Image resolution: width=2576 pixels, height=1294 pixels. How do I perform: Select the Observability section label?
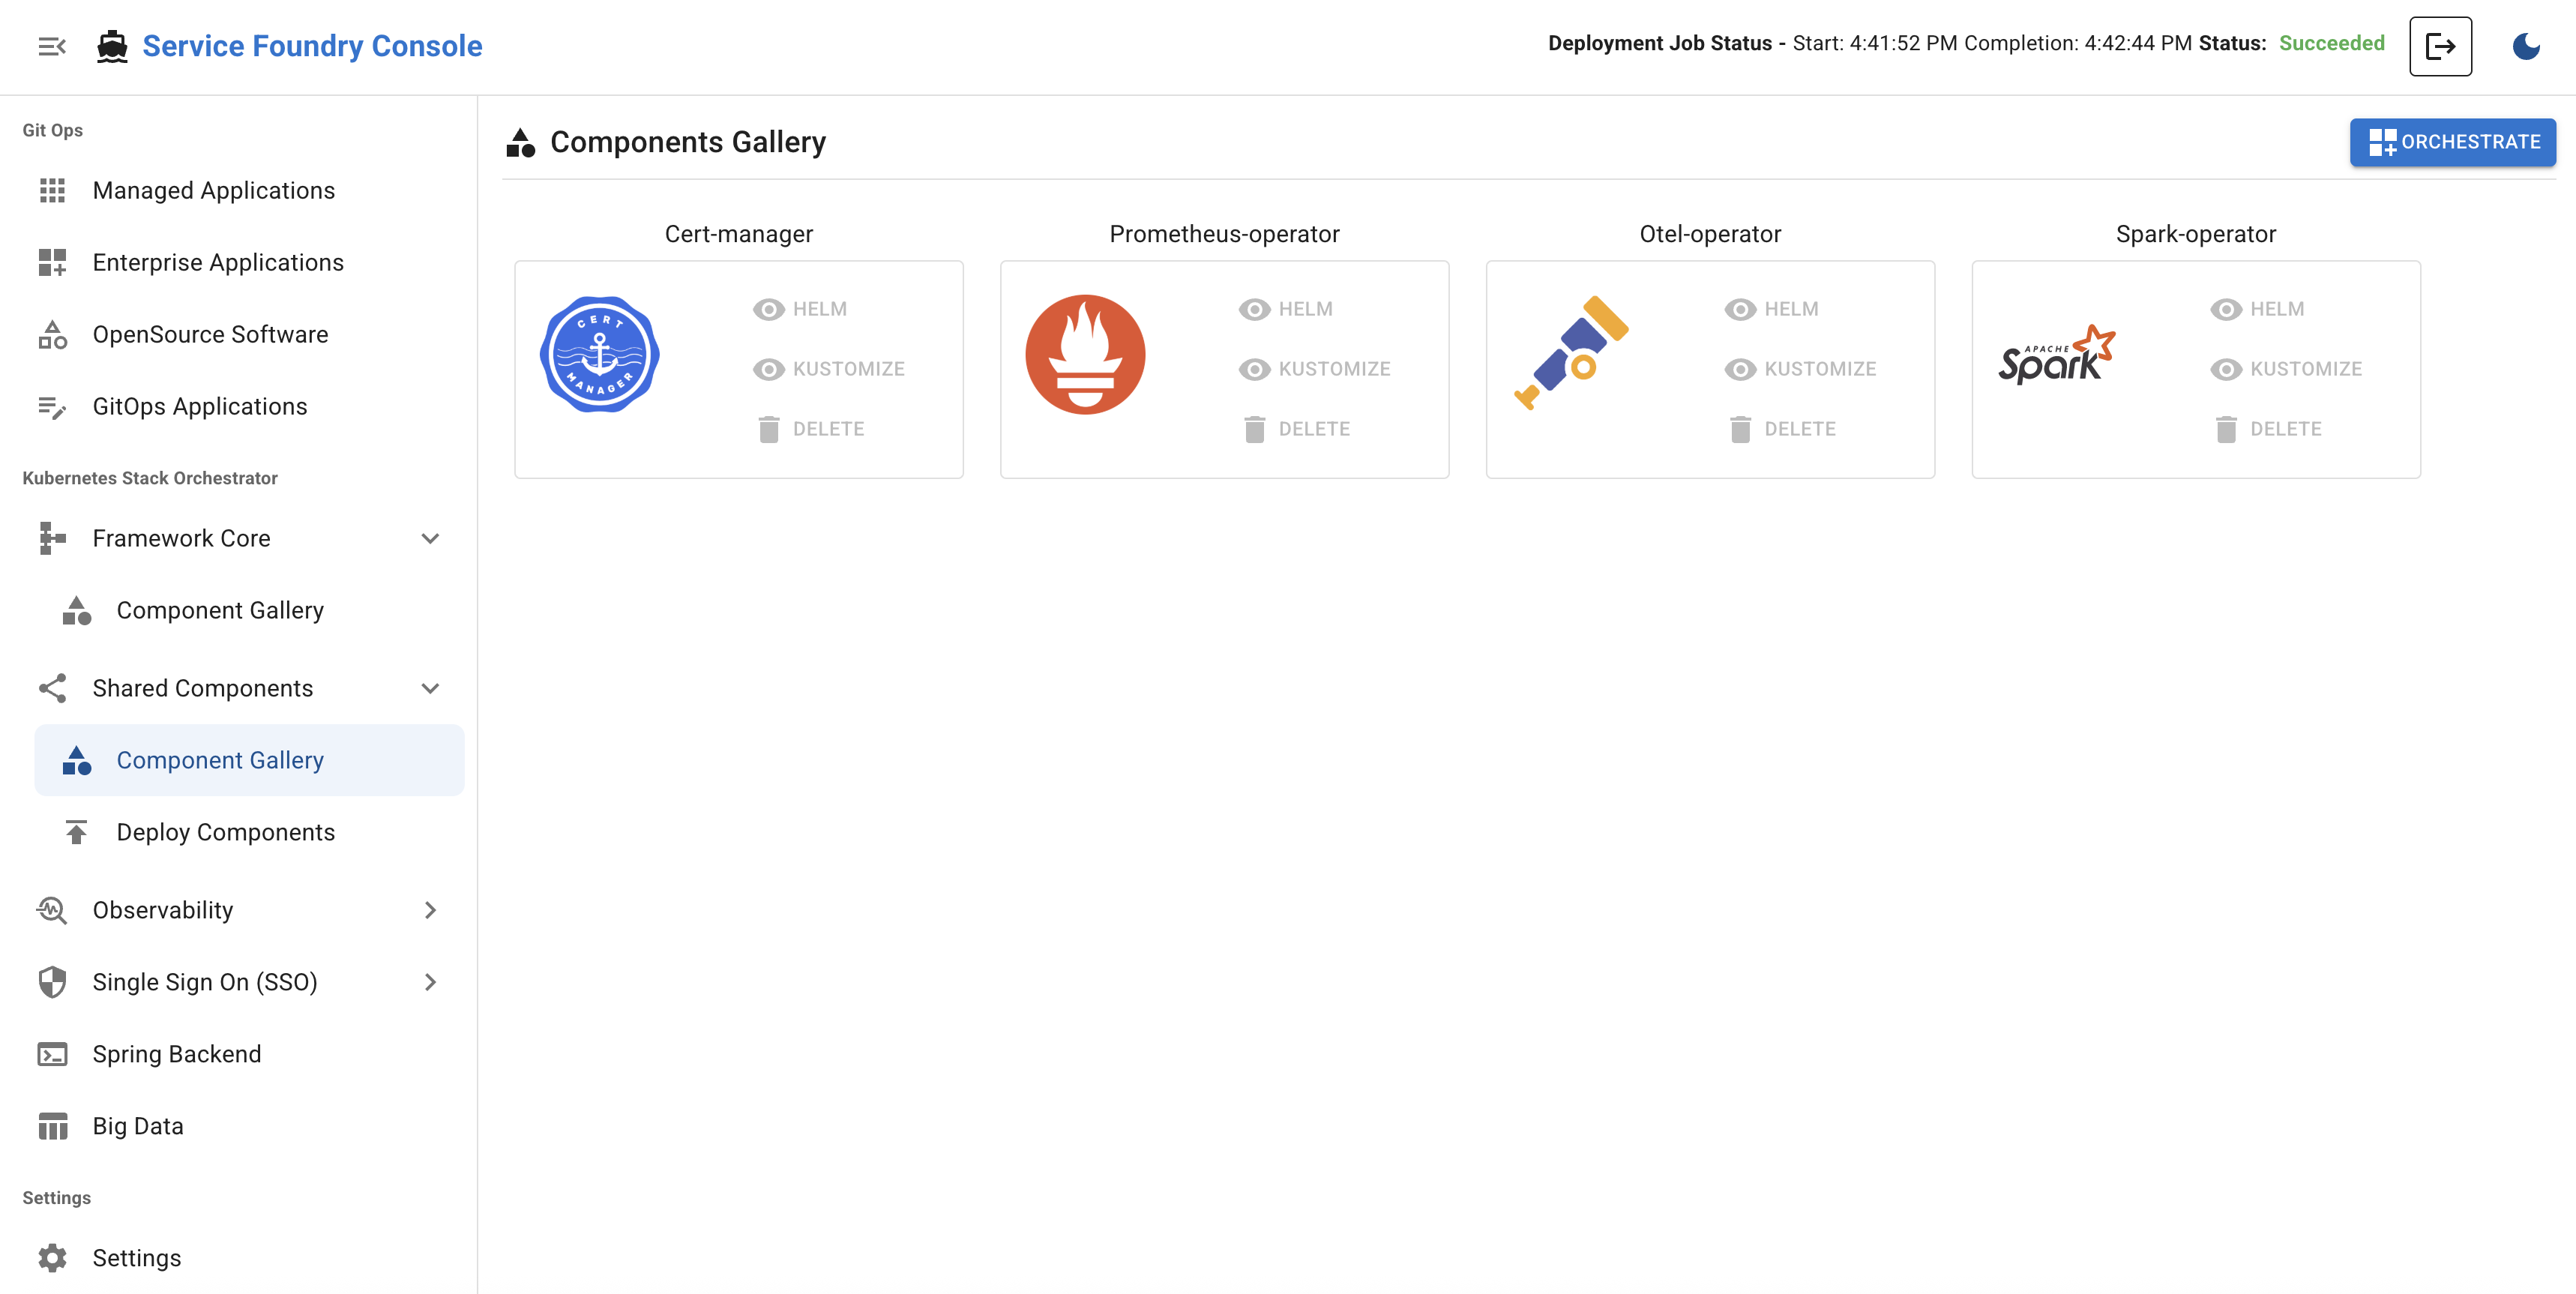coord(163,910)
